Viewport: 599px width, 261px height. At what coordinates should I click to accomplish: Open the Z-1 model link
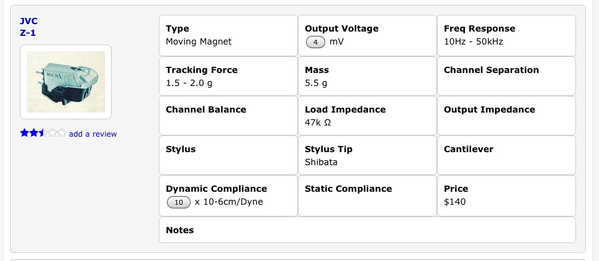point(28,33)
